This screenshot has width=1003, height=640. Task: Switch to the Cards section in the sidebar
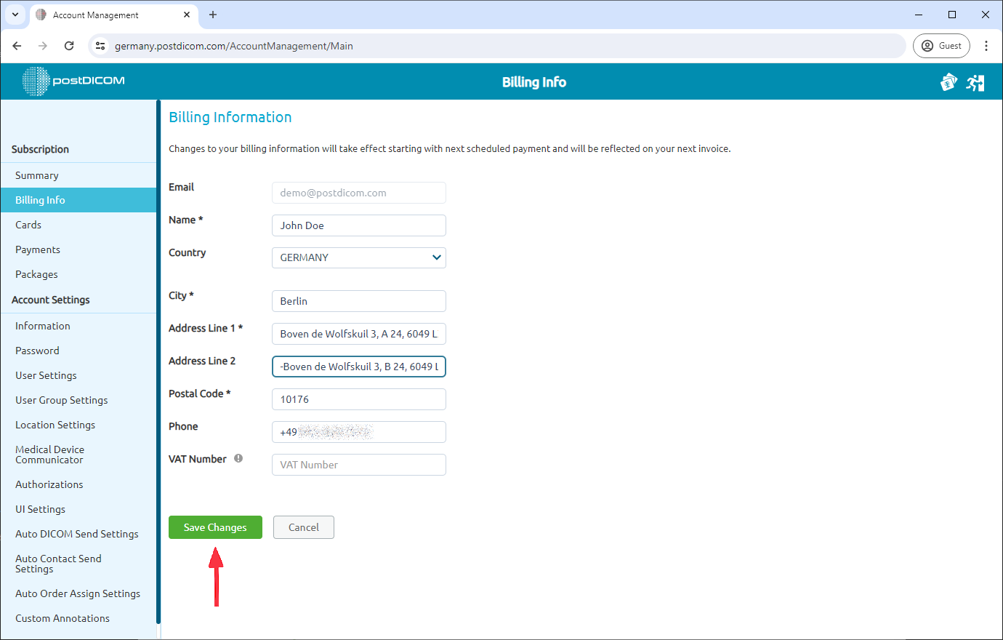tap(28, 224)
